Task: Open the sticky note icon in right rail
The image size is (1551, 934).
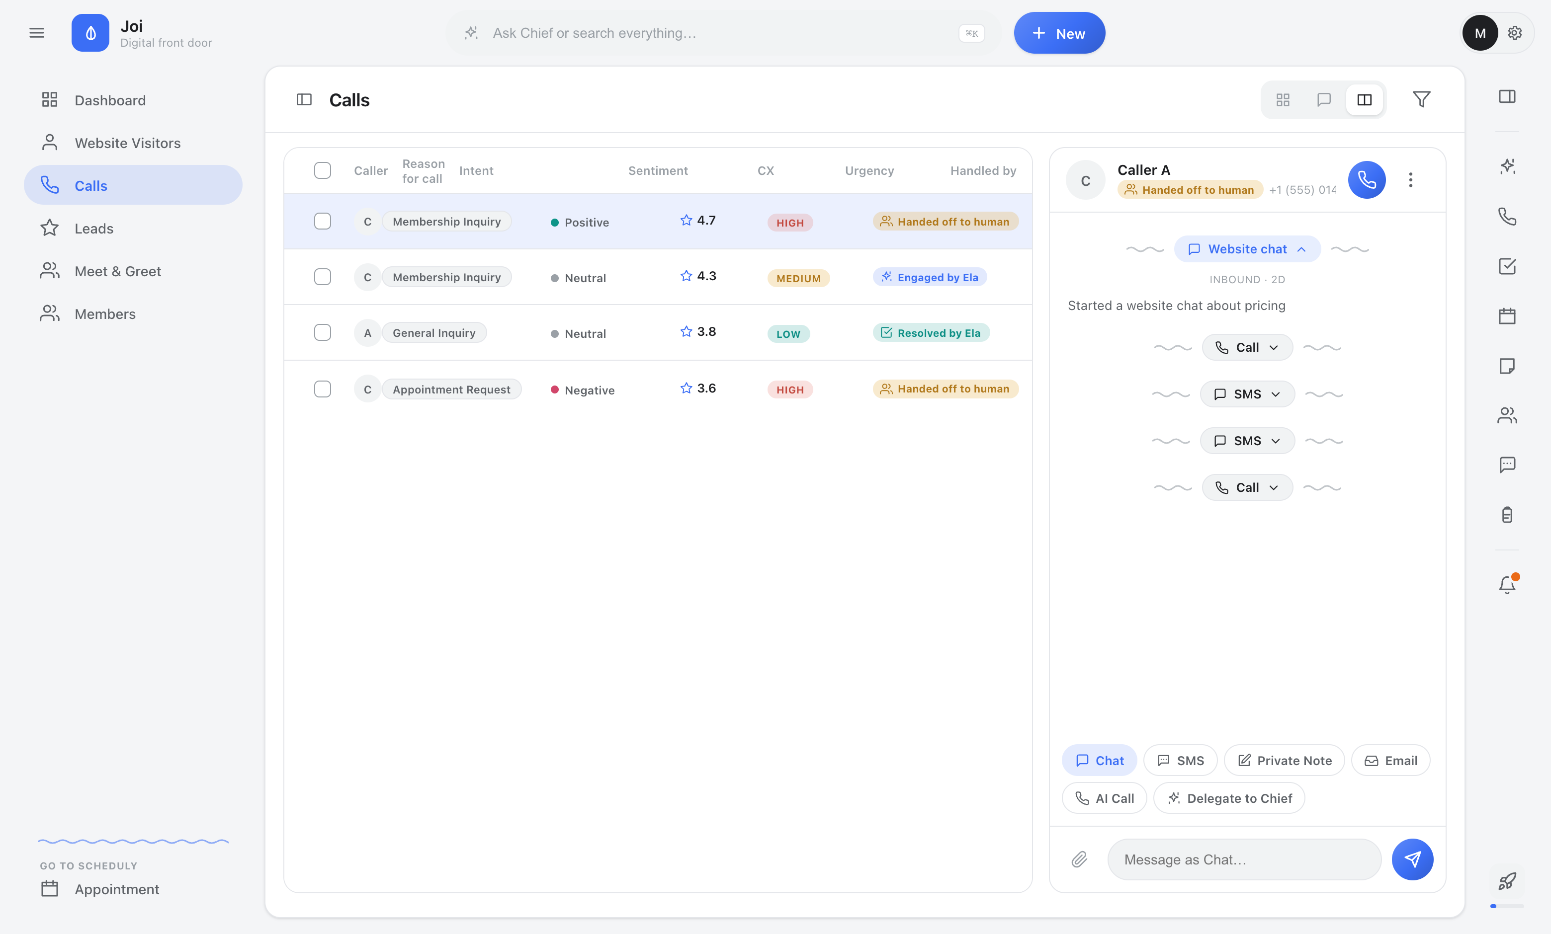Action: [1507, 366]
